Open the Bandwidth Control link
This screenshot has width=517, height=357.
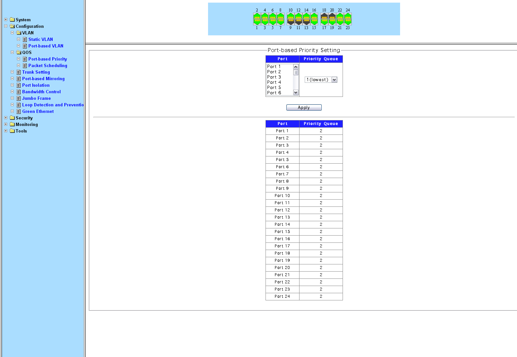click(41, 92)
